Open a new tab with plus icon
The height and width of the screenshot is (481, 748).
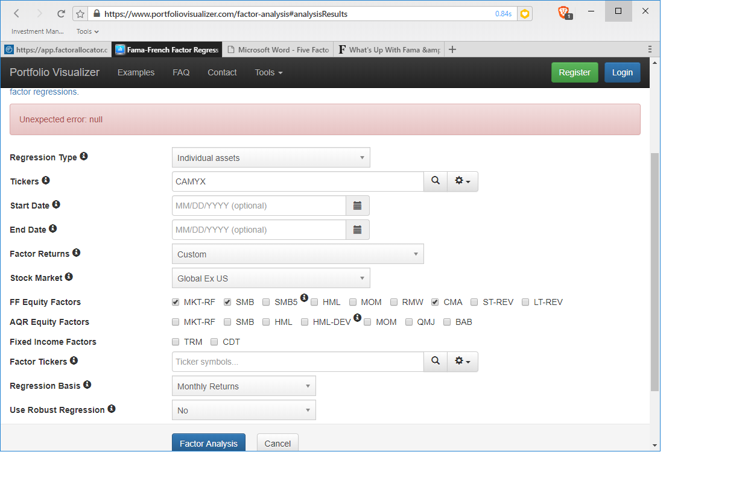tap(452, 49)
